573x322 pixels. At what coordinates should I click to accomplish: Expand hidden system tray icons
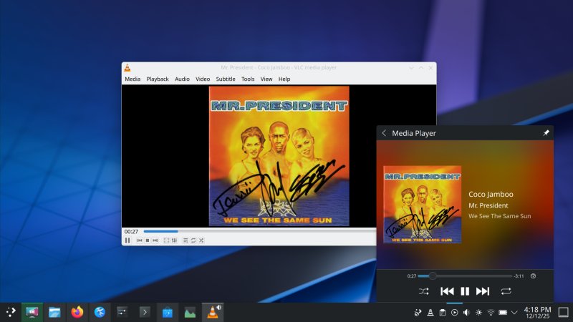(514, 313)
